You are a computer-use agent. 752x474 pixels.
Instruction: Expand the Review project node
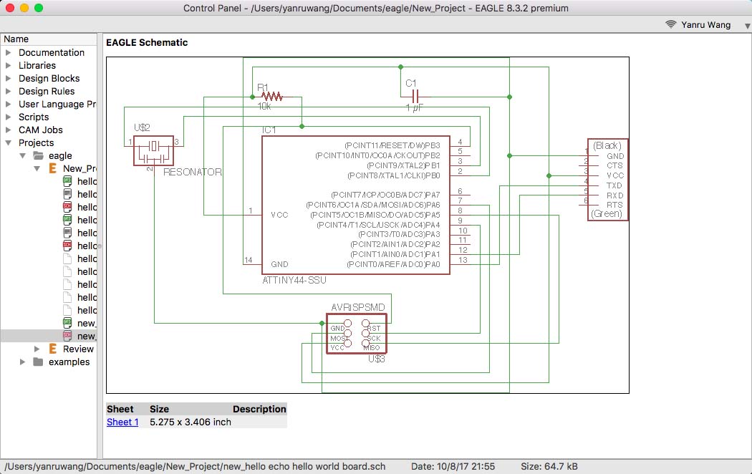(x=37, y=349)
